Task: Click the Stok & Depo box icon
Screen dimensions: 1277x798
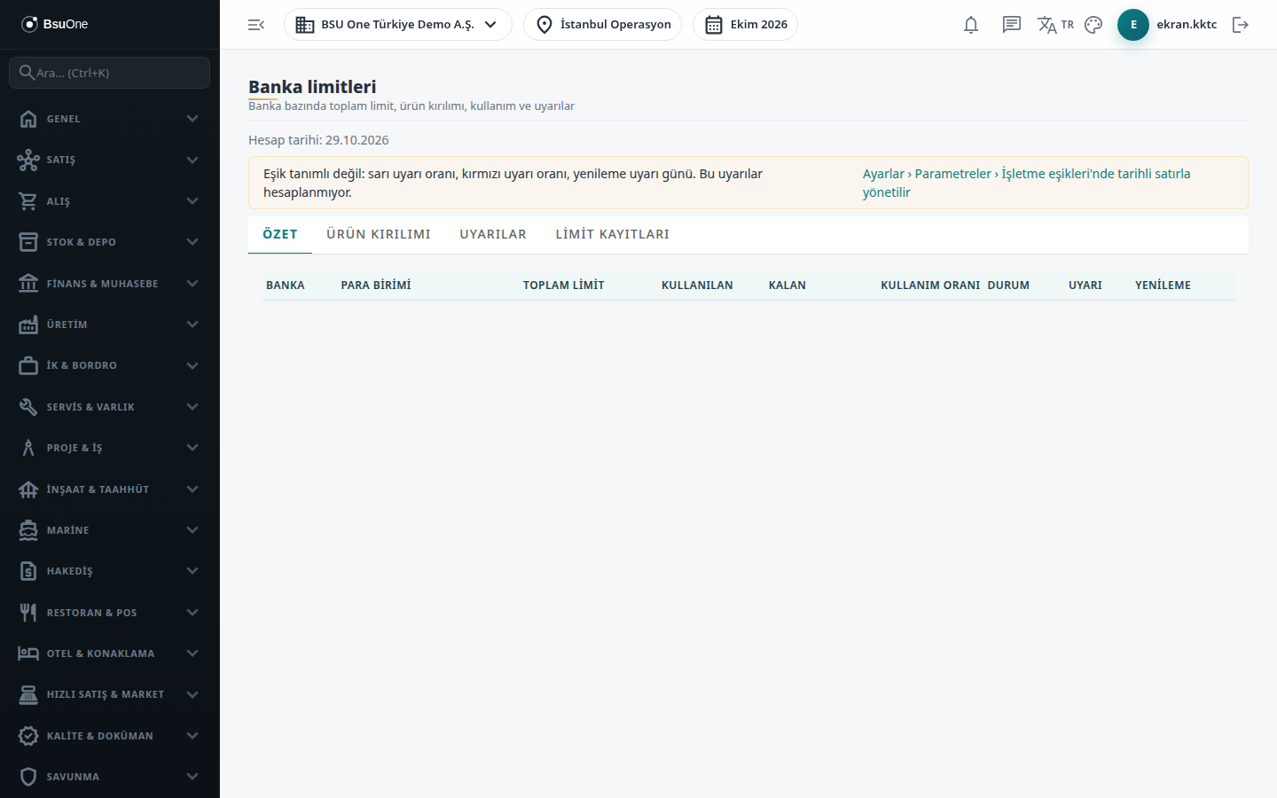Action: point(28,242)
